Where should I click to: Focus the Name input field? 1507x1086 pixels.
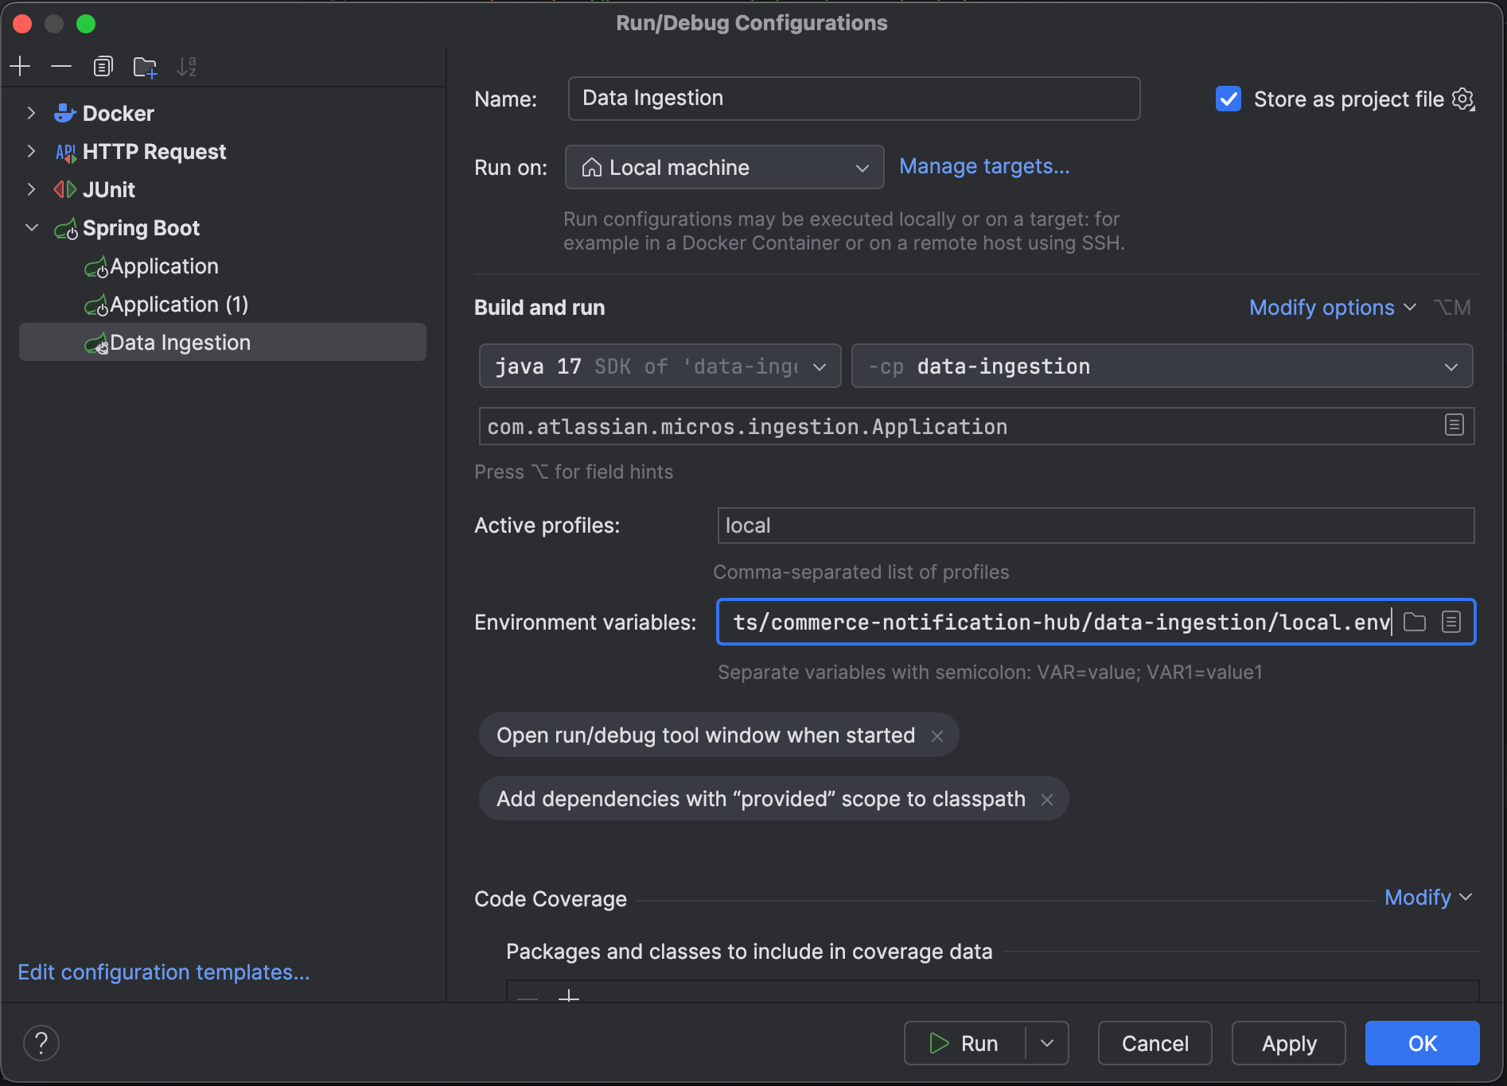[x=854, y=99]
